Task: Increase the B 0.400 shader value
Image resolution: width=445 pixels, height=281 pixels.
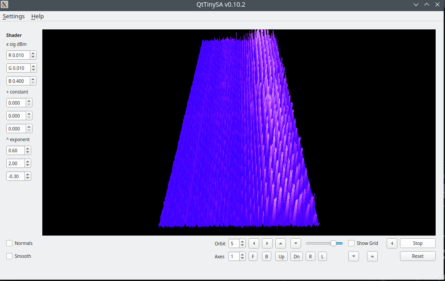Action: (33, 79)
